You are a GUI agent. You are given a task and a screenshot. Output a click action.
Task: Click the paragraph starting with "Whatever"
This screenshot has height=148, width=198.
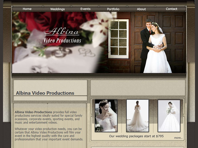pyautogui.click(x=49, y=134)
